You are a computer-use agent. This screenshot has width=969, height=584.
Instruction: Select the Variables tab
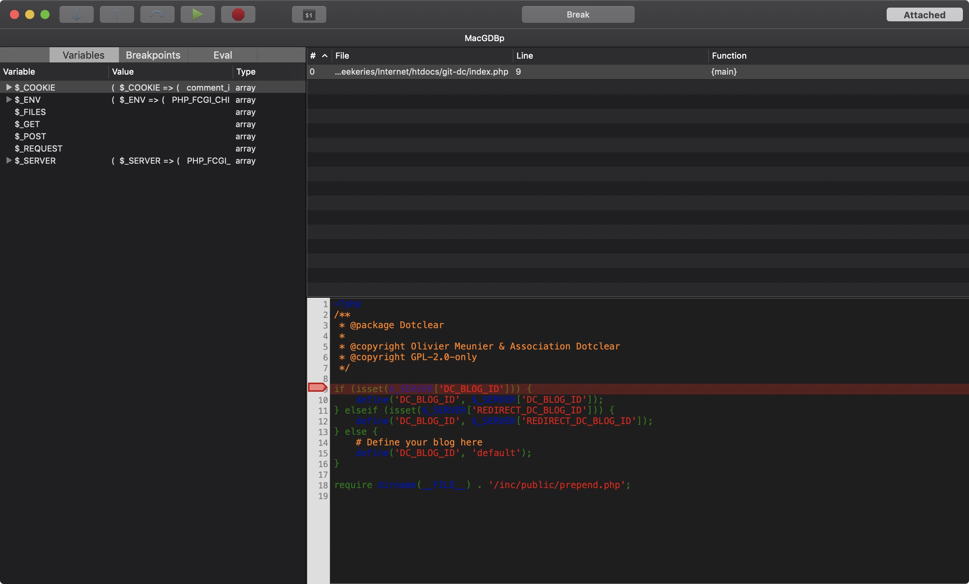click(84, 55)
